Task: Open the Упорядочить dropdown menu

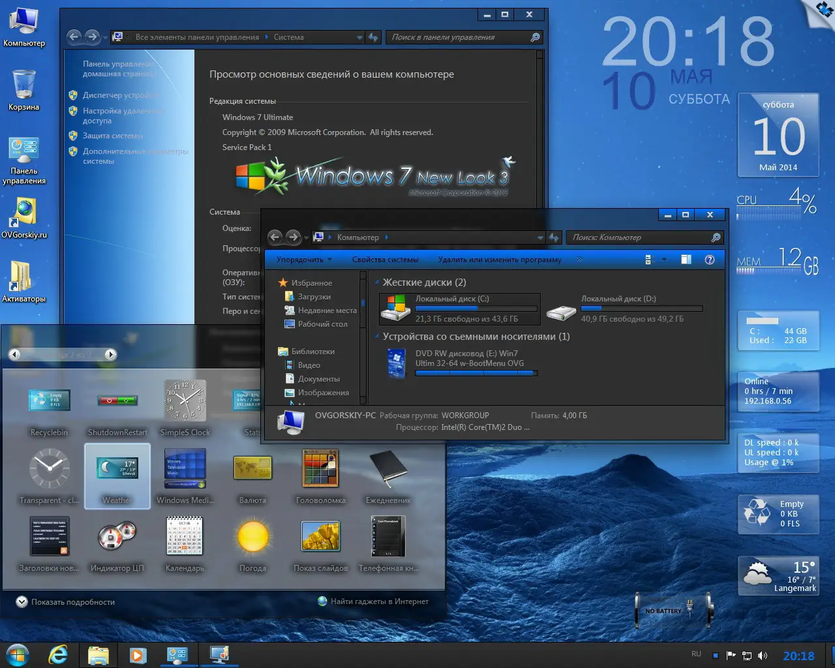Action: [x=304, y=260]
